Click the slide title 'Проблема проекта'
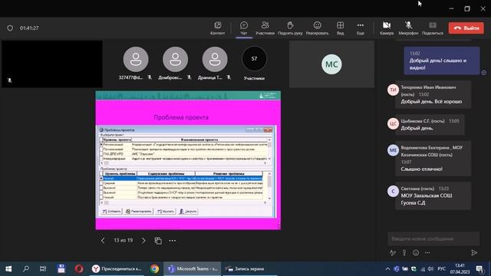Screen dimensions: 491x276 (x=181, y=117)
